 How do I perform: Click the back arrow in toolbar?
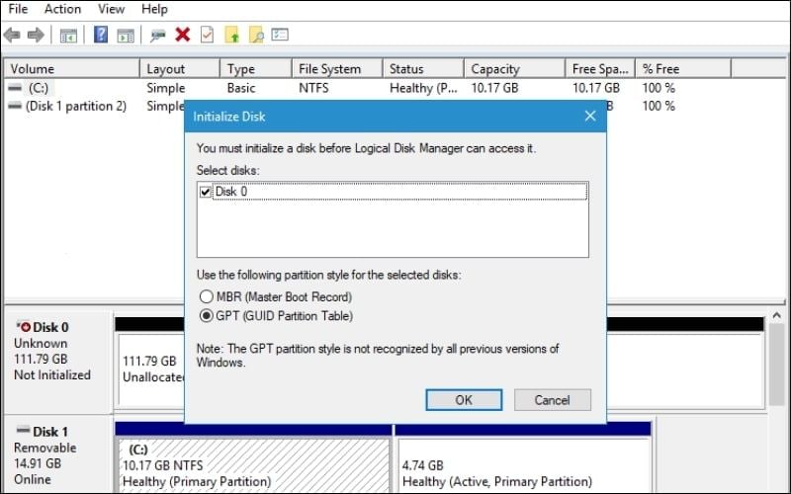(x=12, y=35)
